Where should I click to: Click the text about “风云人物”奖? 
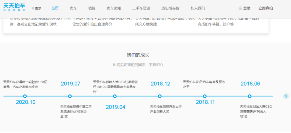(x=256, y=112)
